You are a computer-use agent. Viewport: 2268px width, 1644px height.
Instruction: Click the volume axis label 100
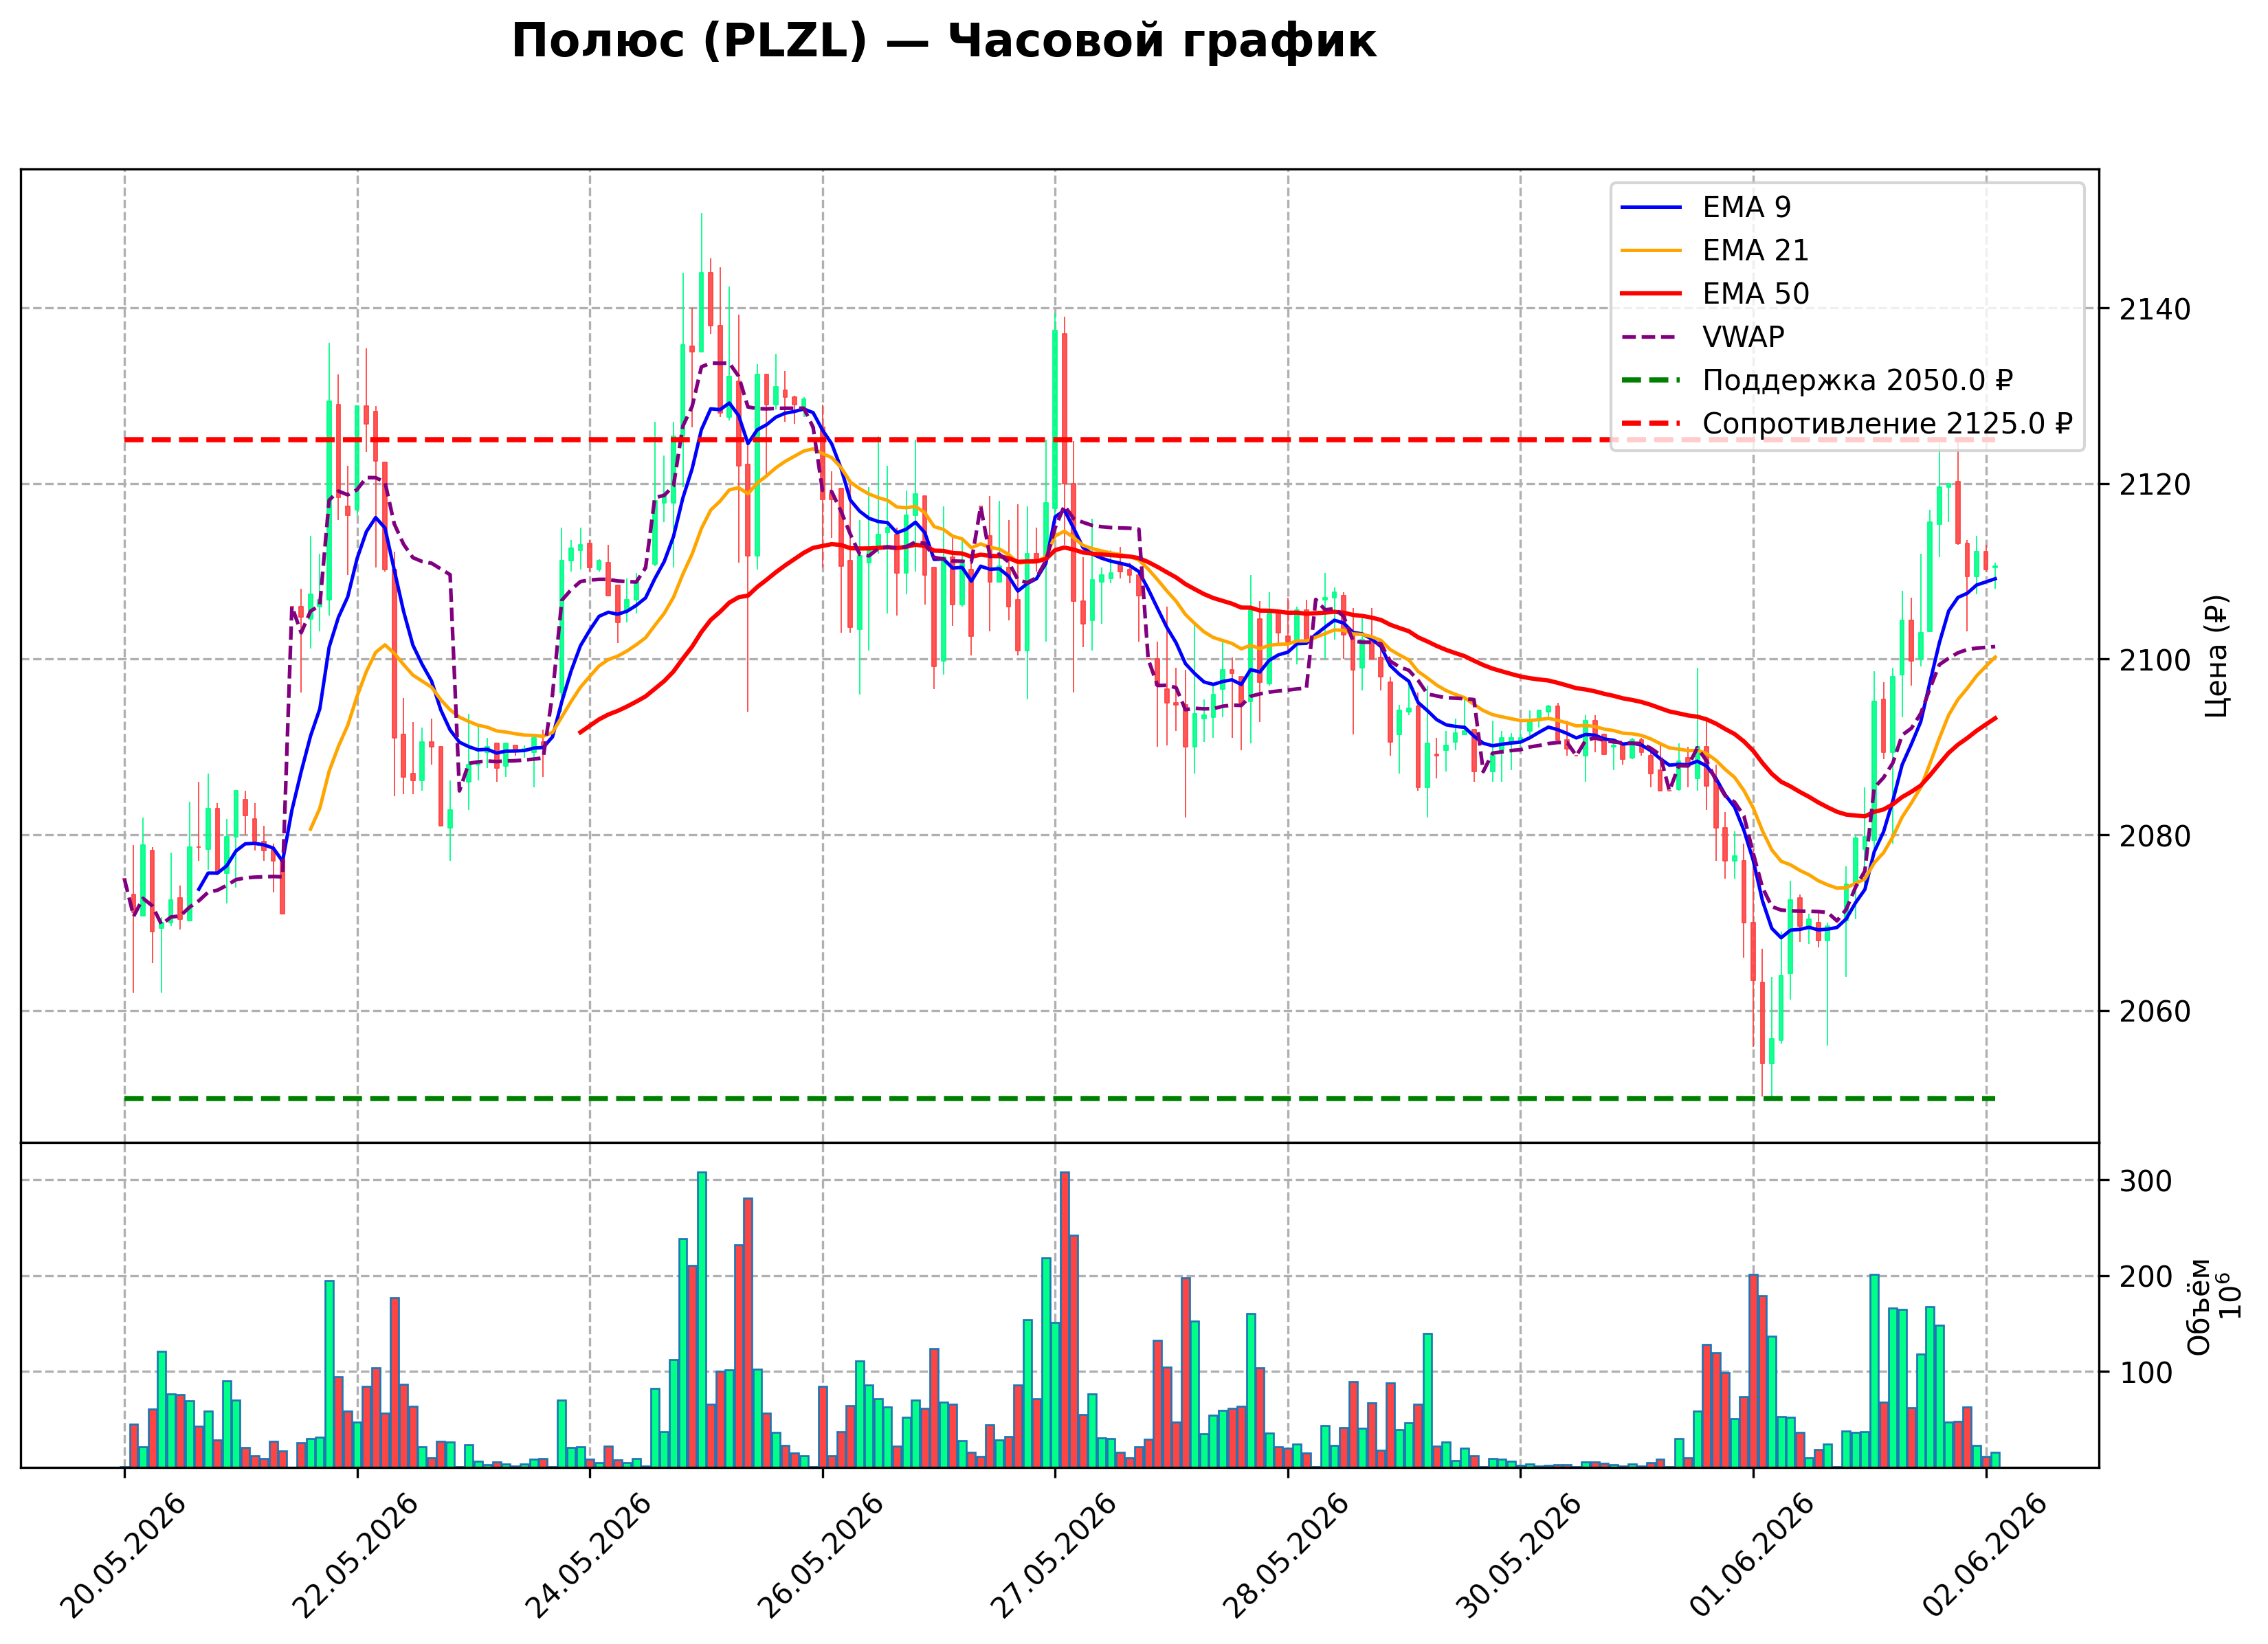[x=2146, y=1372]
